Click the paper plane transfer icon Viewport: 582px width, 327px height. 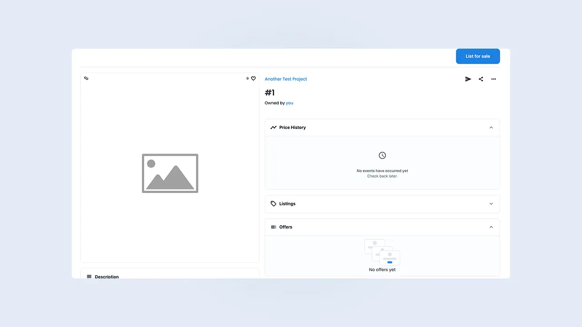(468, 79)
